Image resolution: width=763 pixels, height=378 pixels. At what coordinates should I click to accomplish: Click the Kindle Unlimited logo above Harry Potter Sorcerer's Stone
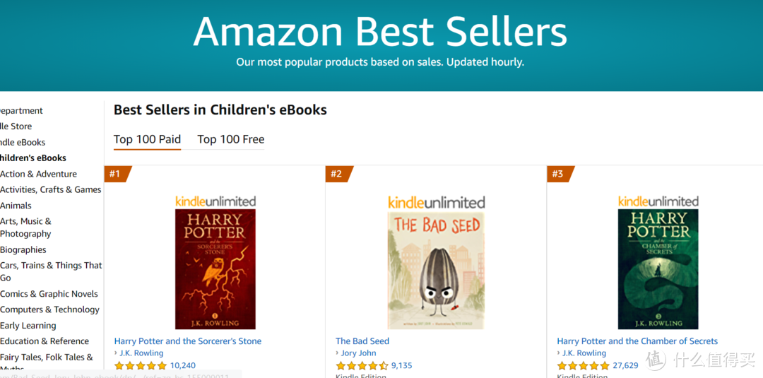pyautogui.click(x=215, y=201)
